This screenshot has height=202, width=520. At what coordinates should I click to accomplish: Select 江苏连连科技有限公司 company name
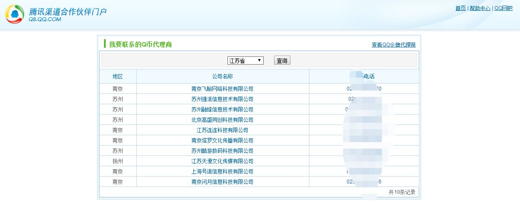click(222, 130)
